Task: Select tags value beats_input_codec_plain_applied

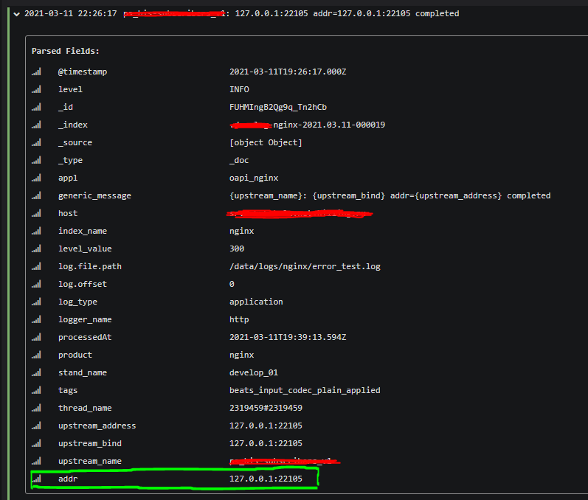Action: [x=305, y=391]
